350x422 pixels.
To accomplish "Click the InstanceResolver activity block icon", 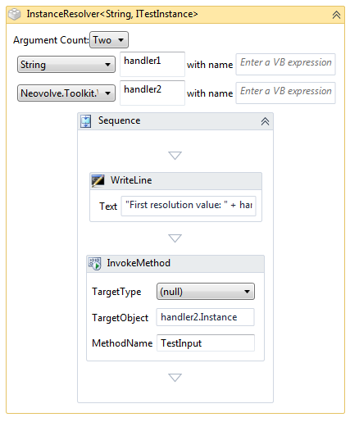I will [x=15, y=14].
